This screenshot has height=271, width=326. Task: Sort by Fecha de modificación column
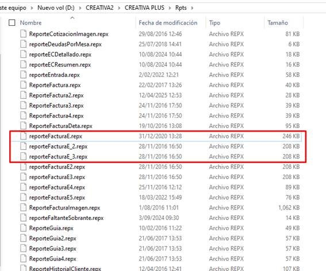tap(168, 22)
